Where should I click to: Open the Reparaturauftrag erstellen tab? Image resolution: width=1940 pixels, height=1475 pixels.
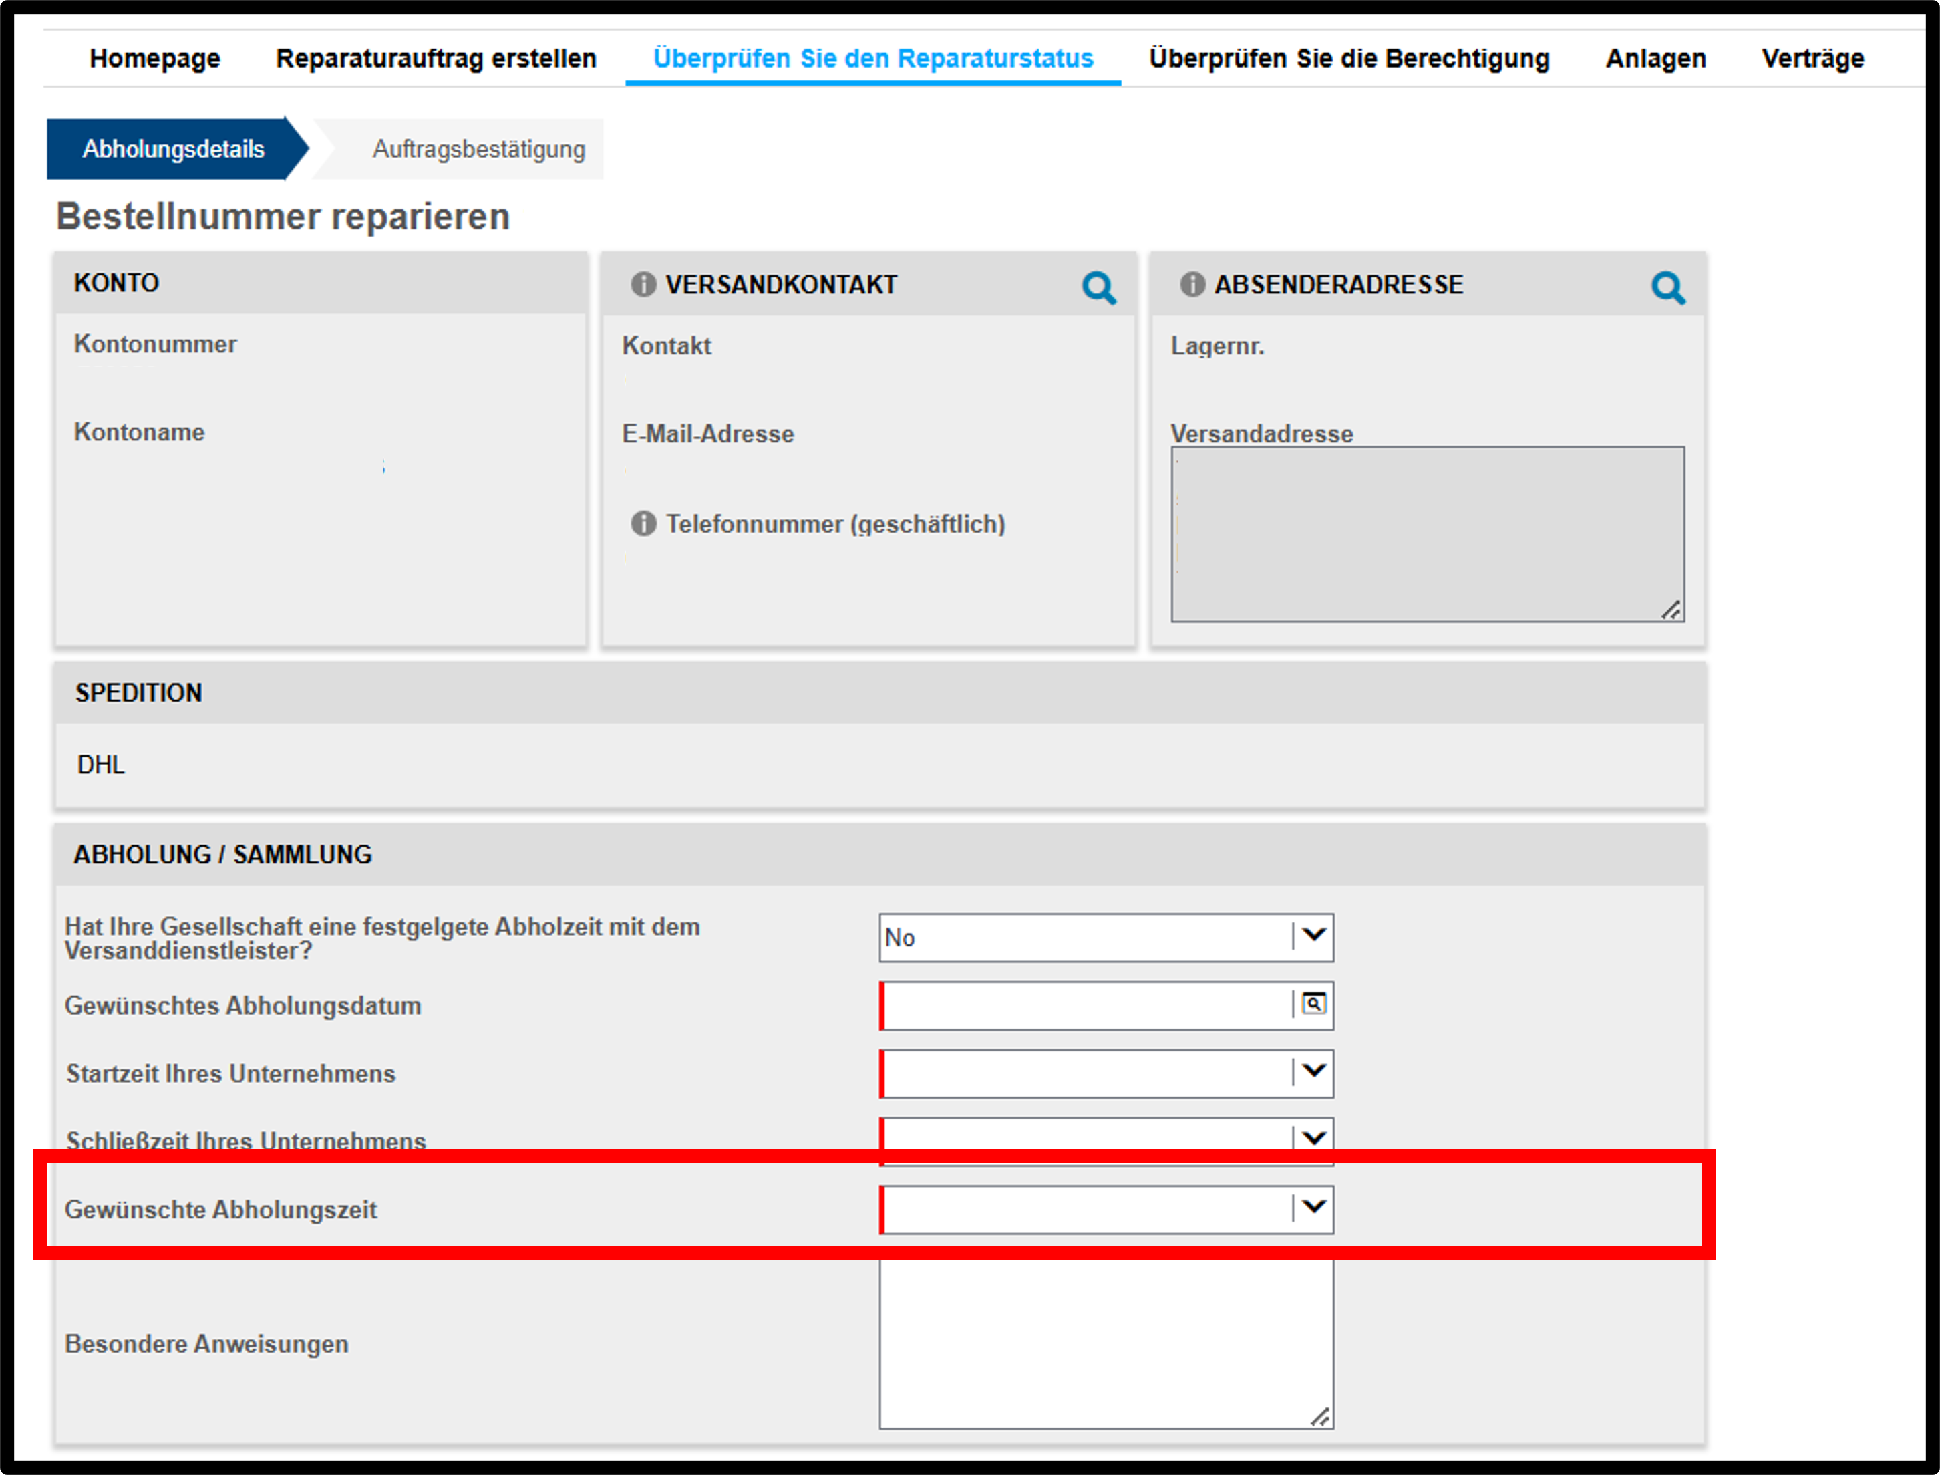pyautogui.click(x=436, y=59)
